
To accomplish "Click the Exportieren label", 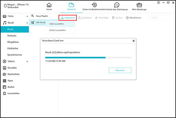I will coord(87,18).
